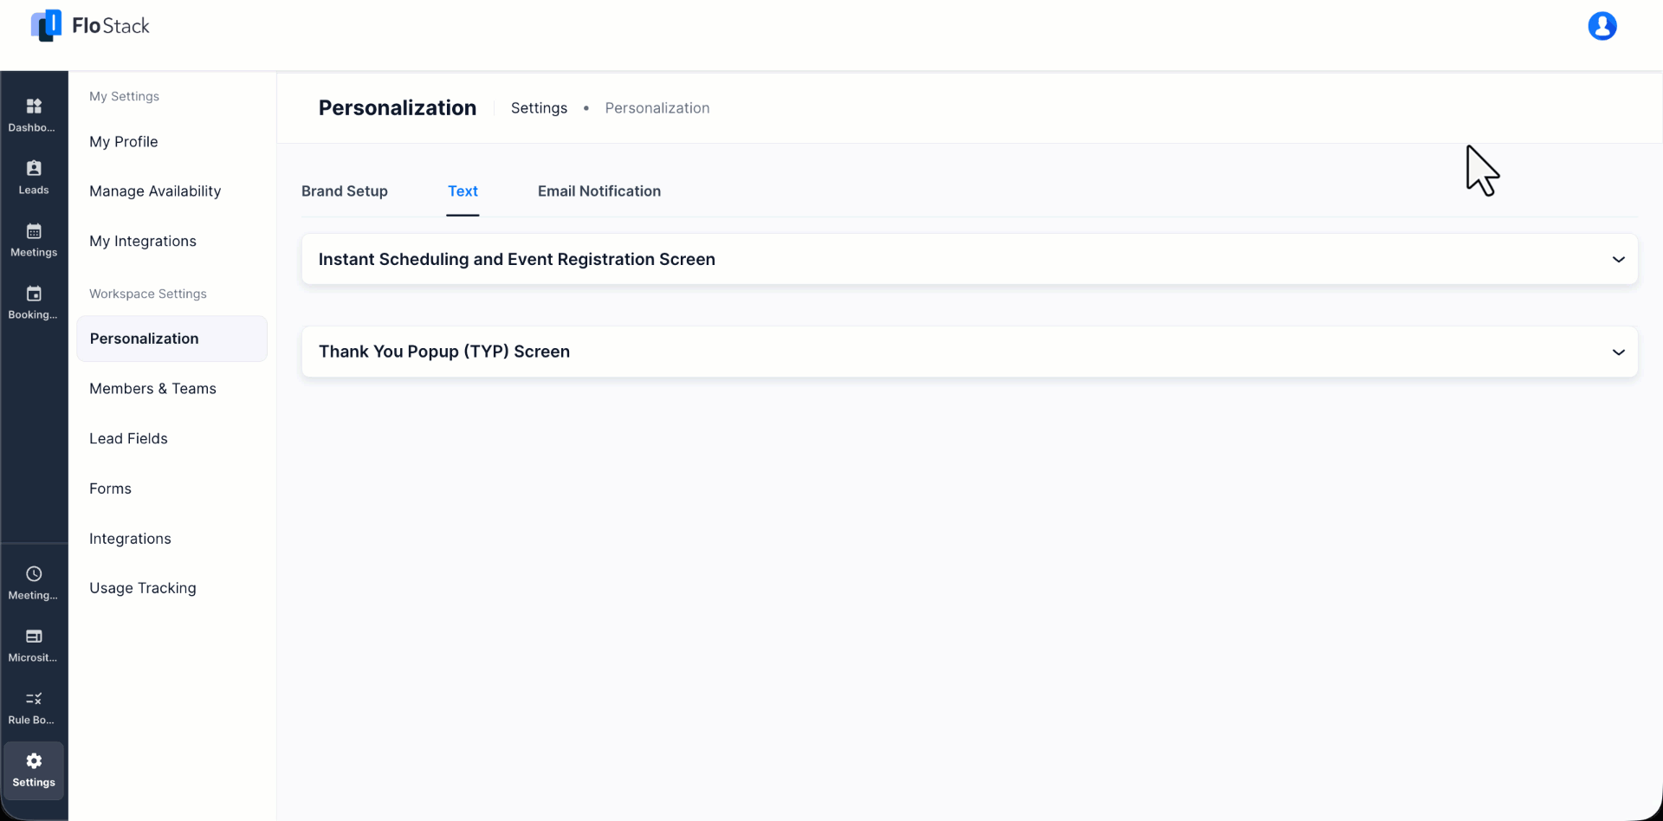Select the Text tab
The width and height of the screenshot is (1663, 821).
coord(463,191)
